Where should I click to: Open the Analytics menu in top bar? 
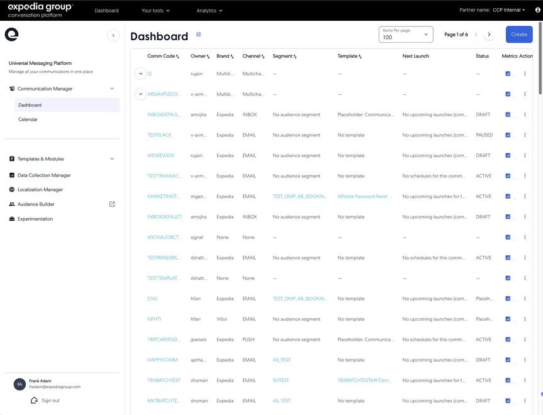tap(210, 11)
